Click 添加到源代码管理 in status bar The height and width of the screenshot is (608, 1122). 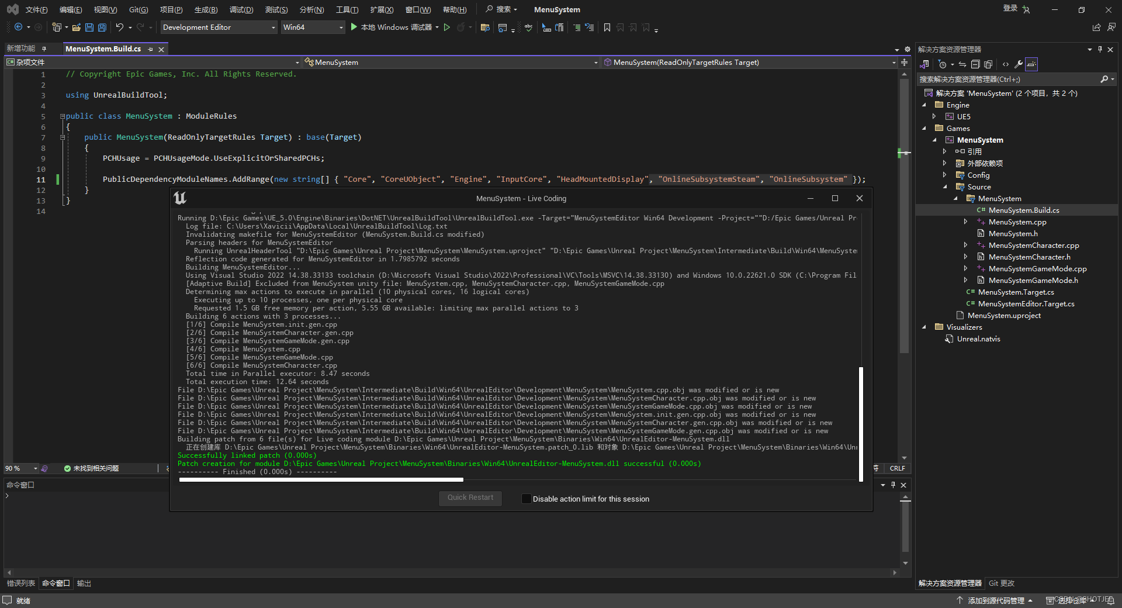point(996,600)
